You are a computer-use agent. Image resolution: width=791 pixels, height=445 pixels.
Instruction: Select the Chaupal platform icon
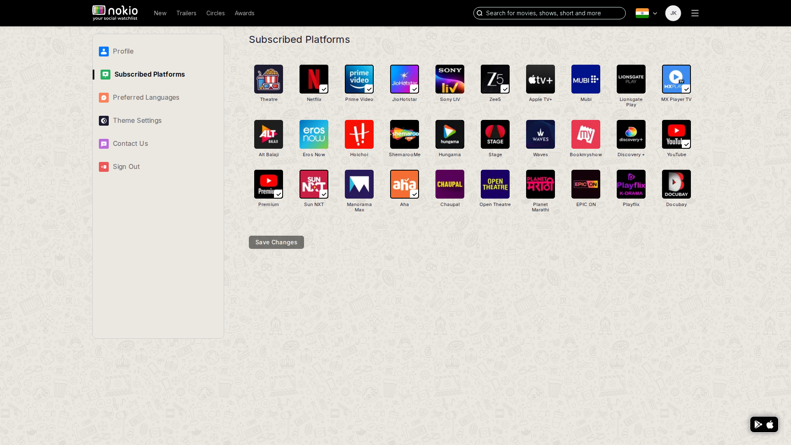(450, 184)
